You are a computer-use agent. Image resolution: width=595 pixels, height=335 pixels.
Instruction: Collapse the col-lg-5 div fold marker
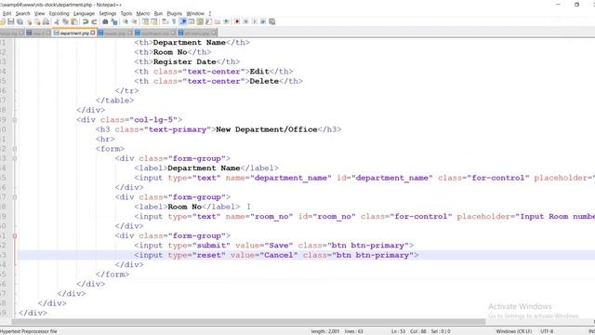15,120
